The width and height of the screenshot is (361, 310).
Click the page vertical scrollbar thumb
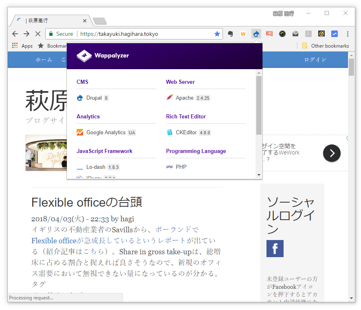point(351,67)
